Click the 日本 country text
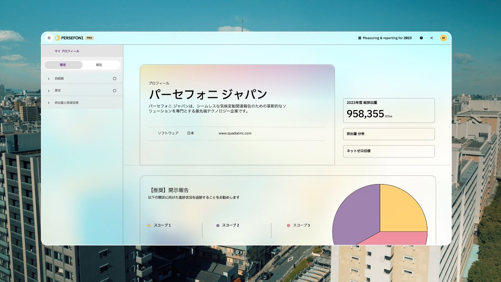Screen dimensions: 501x282 click(191, 133)
